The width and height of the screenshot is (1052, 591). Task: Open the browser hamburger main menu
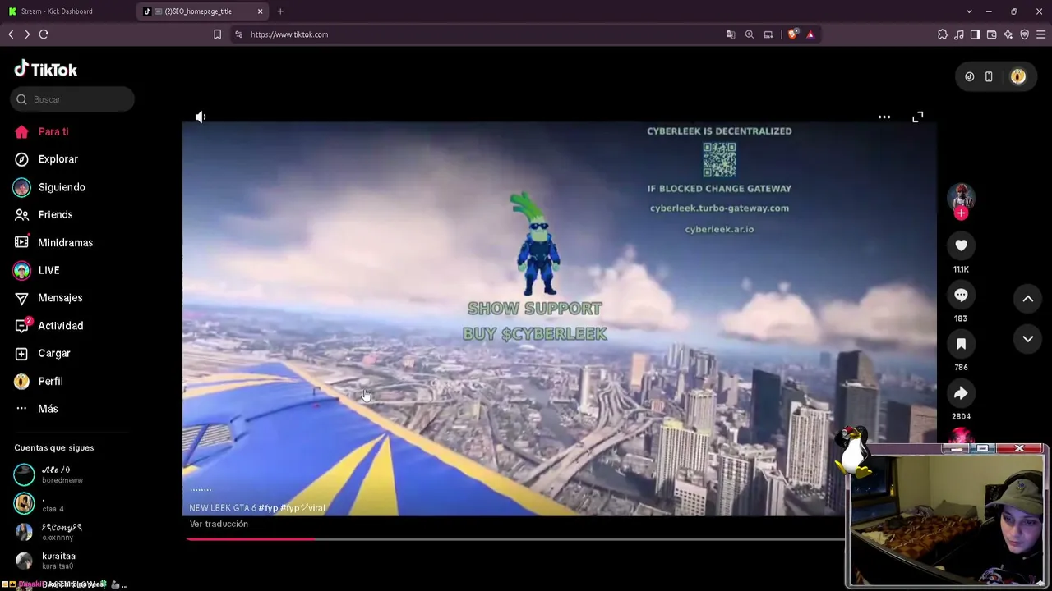(1041, 34)
